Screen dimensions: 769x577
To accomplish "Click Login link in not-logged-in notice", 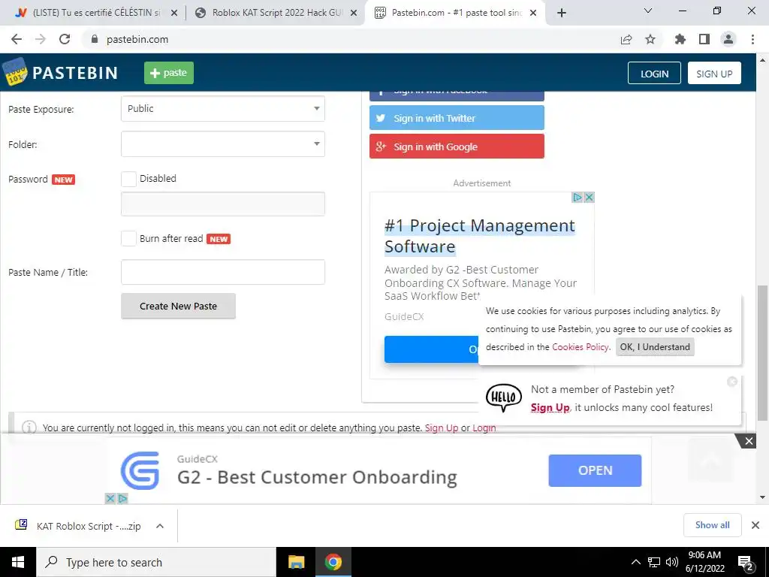I will coord(484,427).
